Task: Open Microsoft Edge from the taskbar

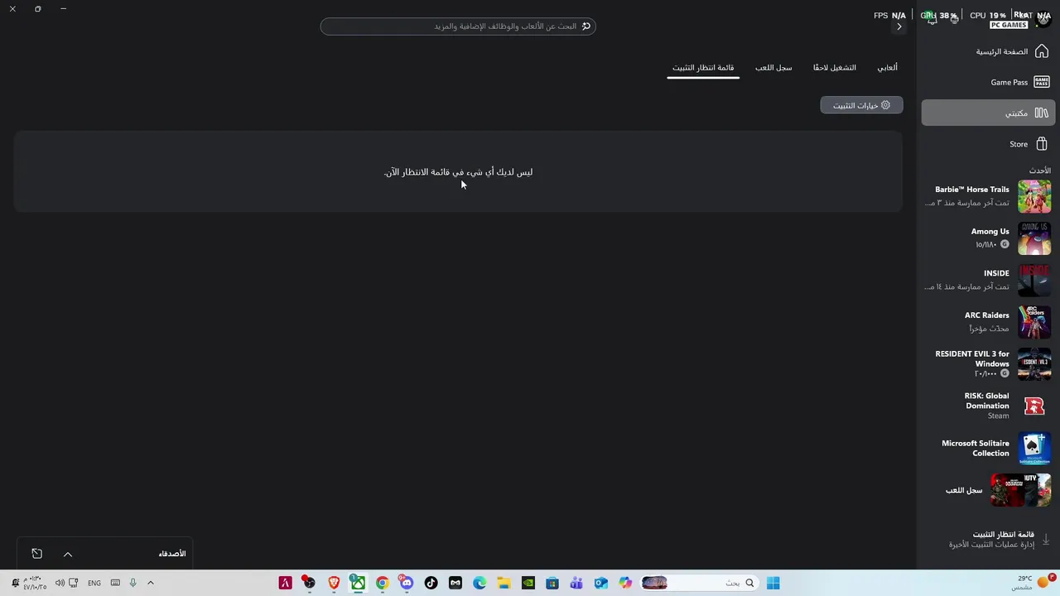Action: [x=479, y=583]
